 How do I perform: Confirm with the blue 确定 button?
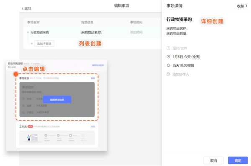[x=238, y=161]
